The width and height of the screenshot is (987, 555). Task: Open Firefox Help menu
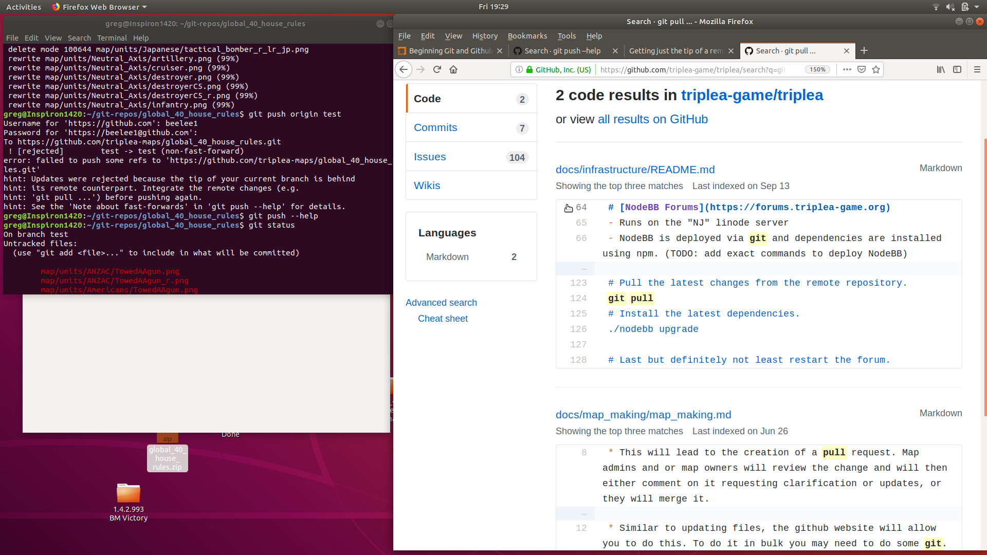(594, 36)
